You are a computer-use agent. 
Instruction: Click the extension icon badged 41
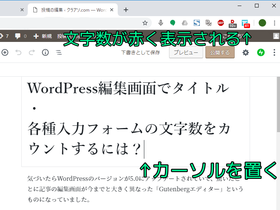[x=246, y=24]
